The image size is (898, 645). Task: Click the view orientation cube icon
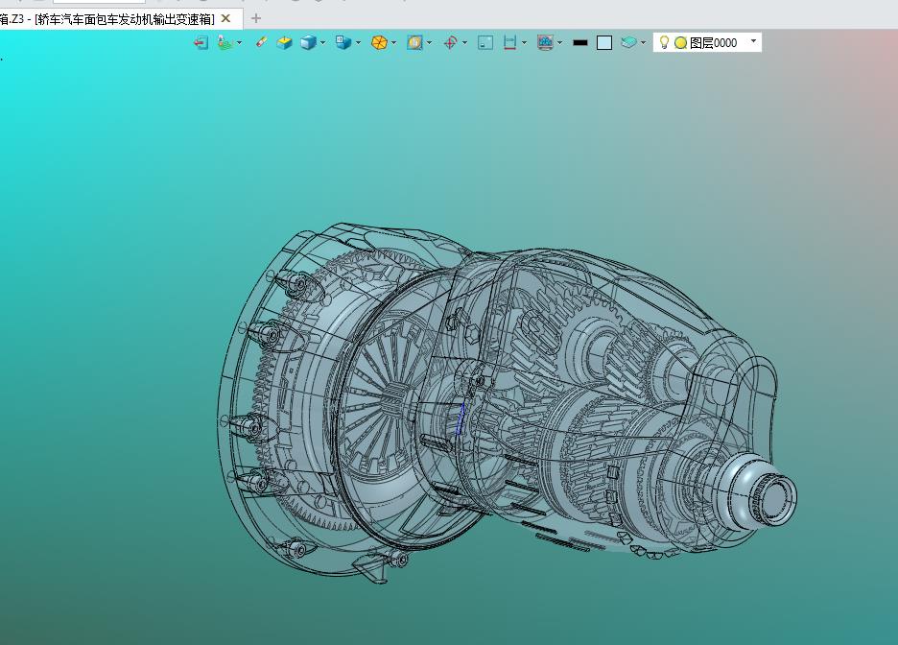click(343, 42)
